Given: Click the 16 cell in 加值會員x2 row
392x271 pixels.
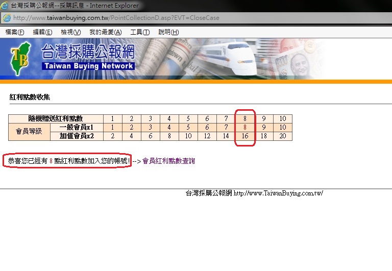Looking at the screenshot, I should [x=245, y=136].
